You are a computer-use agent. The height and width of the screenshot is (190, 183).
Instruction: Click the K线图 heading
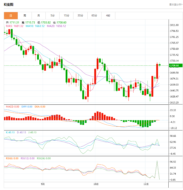coord(9,5)
